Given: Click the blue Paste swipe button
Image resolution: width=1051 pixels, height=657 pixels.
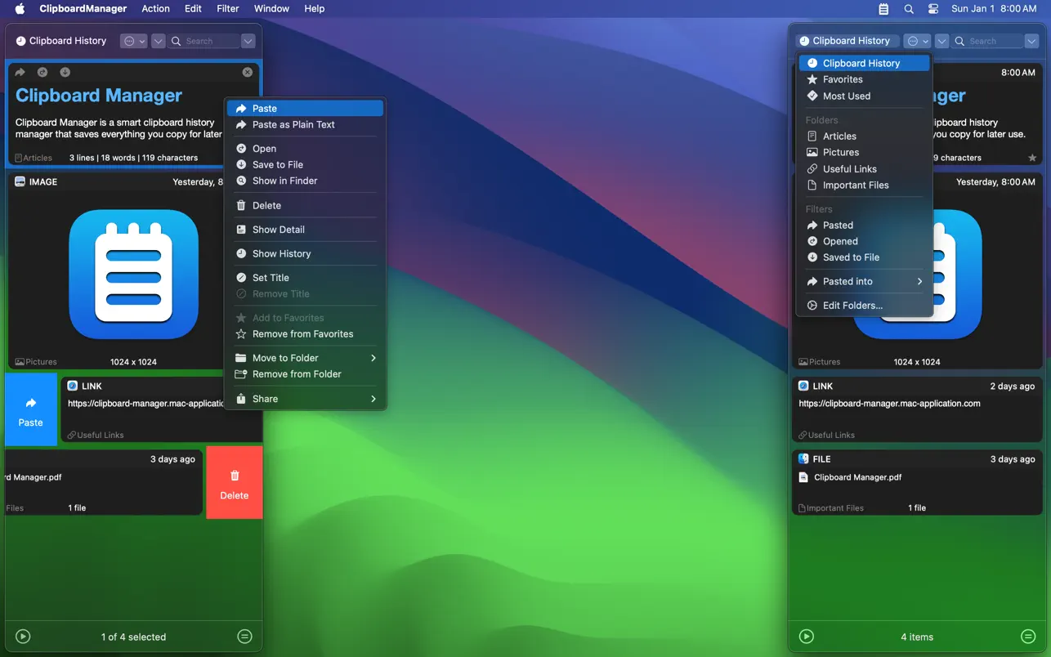Looking at the screenshot, I should click(31, 409).
